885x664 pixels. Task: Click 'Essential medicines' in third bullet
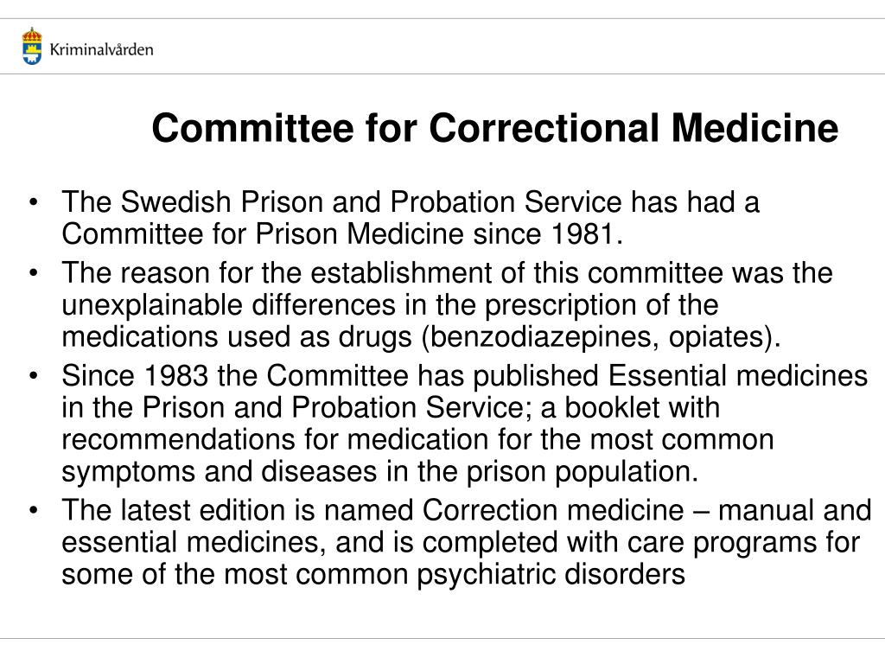[738, 376]
